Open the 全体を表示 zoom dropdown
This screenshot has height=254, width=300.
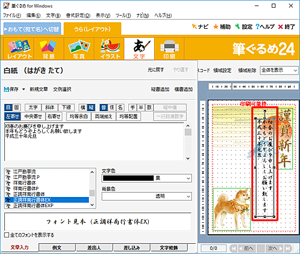(279, 70)
